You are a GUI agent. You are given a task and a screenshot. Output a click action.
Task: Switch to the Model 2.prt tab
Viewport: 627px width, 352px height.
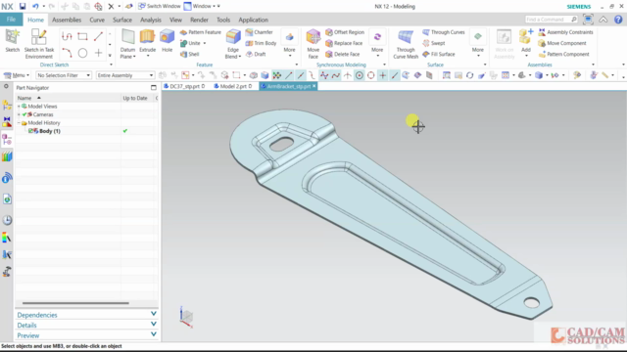coord(233,86)
